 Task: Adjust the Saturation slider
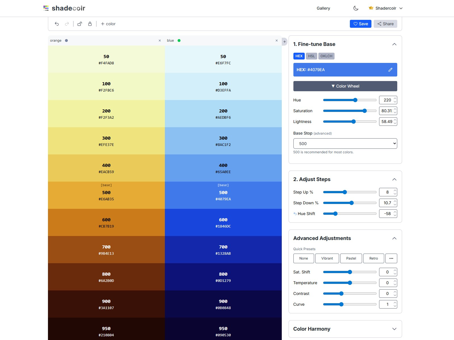pos(350,111)
